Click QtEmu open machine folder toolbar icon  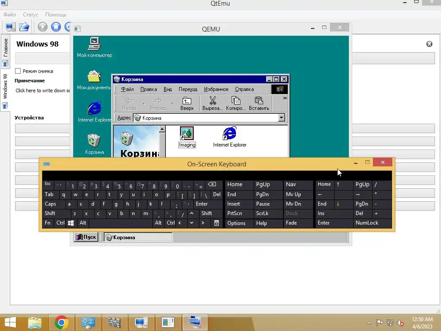[x=24, y=27]
